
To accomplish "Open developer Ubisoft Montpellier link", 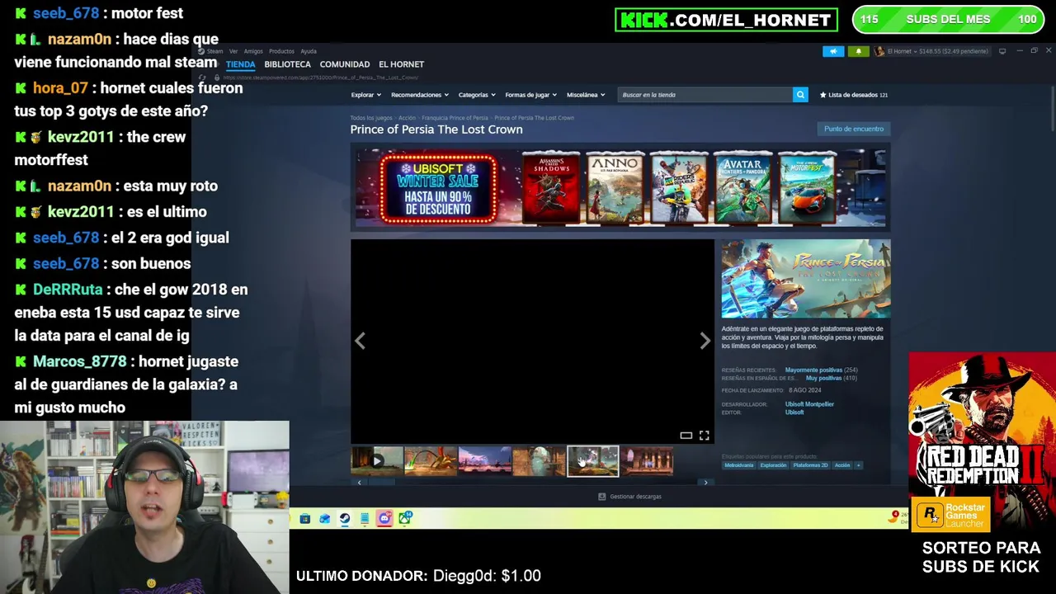I will [x=809, y=404].
